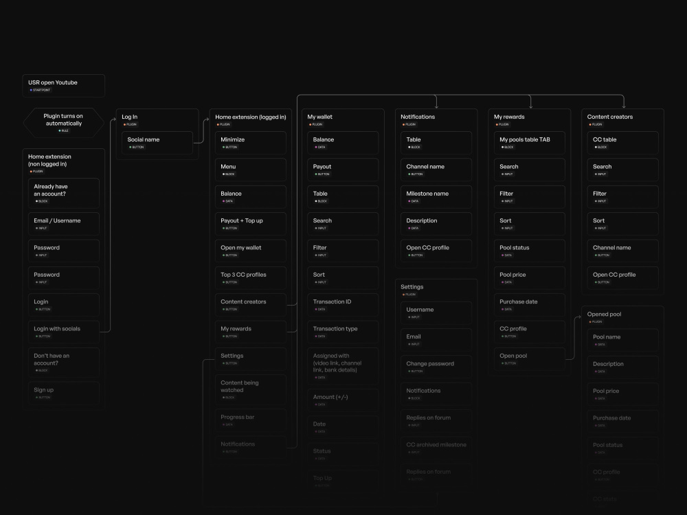This screenshot has height=515, width=687.
Task: Click 'Pool price' card in Opened pool
Action: click(x=623, y=394)
